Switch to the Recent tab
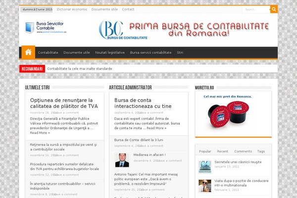Viewport: 297px width, 198px height. tap(223, 151)
